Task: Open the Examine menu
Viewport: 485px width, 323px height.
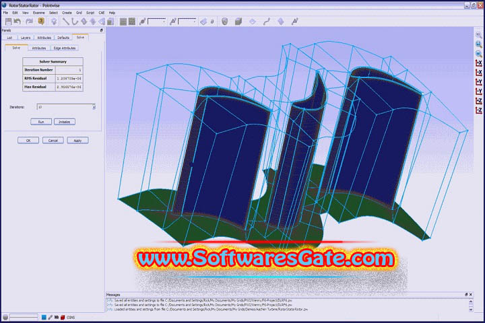Action: point(38,13)
